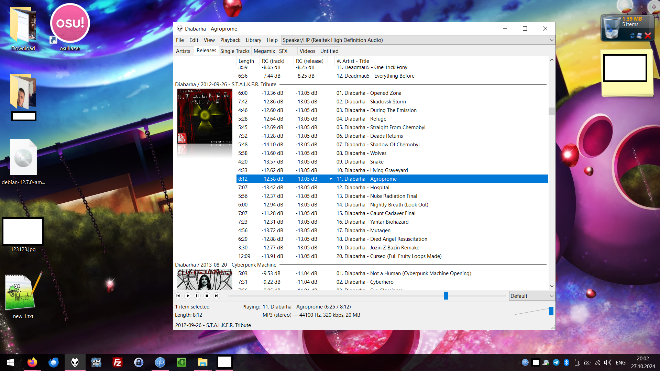The height and width of the screenshot is (371, 660).
Task: Open FileZilla from the taskbar
Action: coord(117,362)
